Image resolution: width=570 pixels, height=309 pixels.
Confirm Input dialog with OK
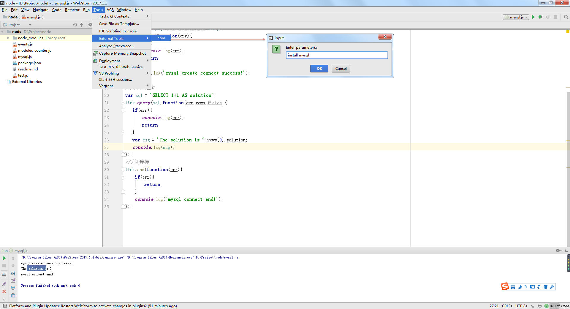(319, 69)
